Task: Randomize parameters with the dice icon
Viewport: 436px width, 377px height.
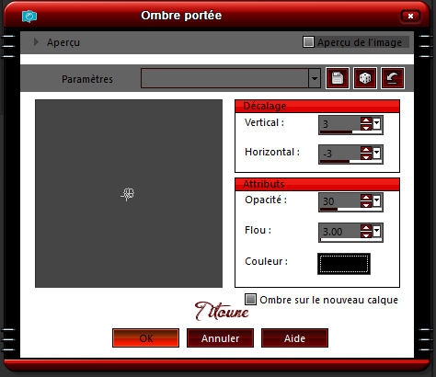Action: [x=365, y=78]
